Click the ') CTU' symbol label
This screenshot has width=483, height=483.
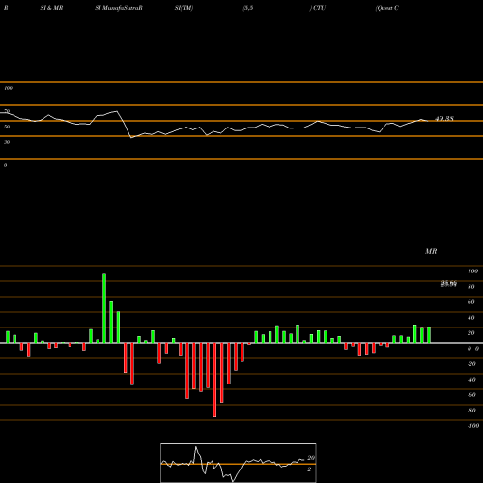pos(318,8)
